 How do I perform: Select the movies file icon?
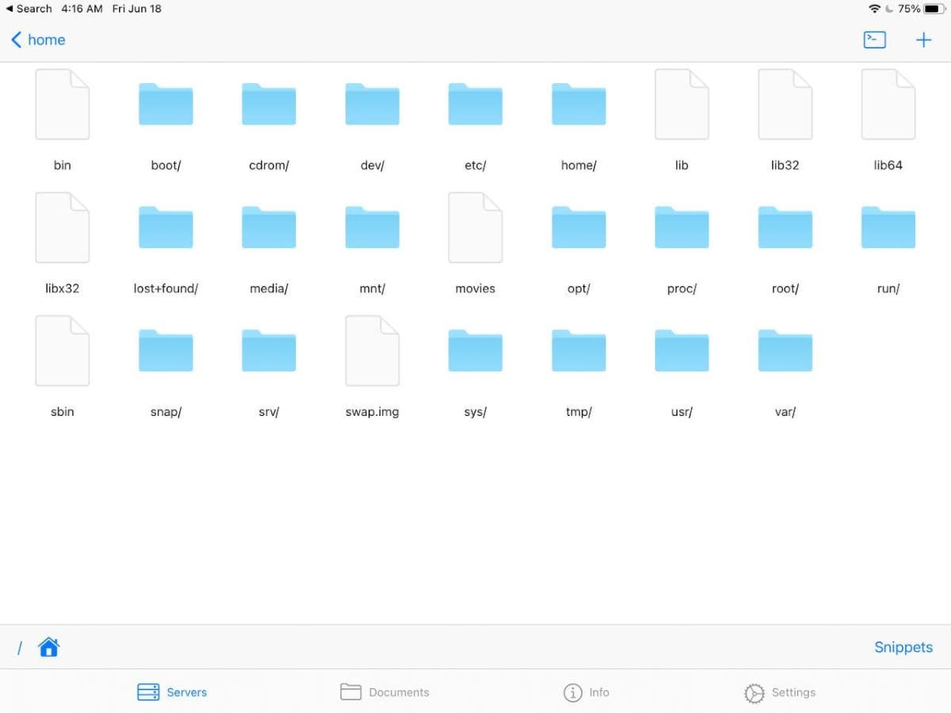click(x=475, y=227)
